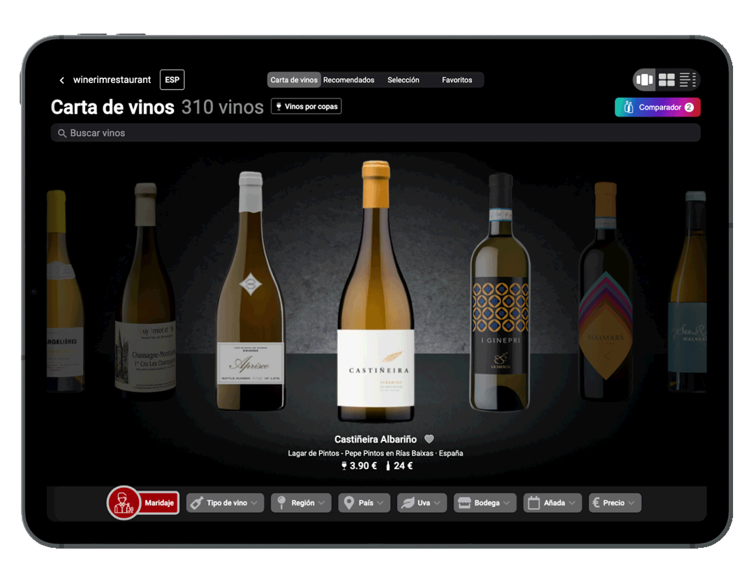Open the Uva grape filter dropdown
This screenshot has width=754, height=580.
422,503
